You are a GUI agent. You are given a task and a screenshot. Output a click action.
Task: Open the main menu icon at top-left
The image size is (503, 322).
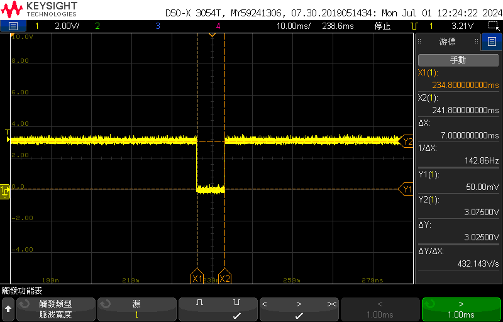(13, 26)
